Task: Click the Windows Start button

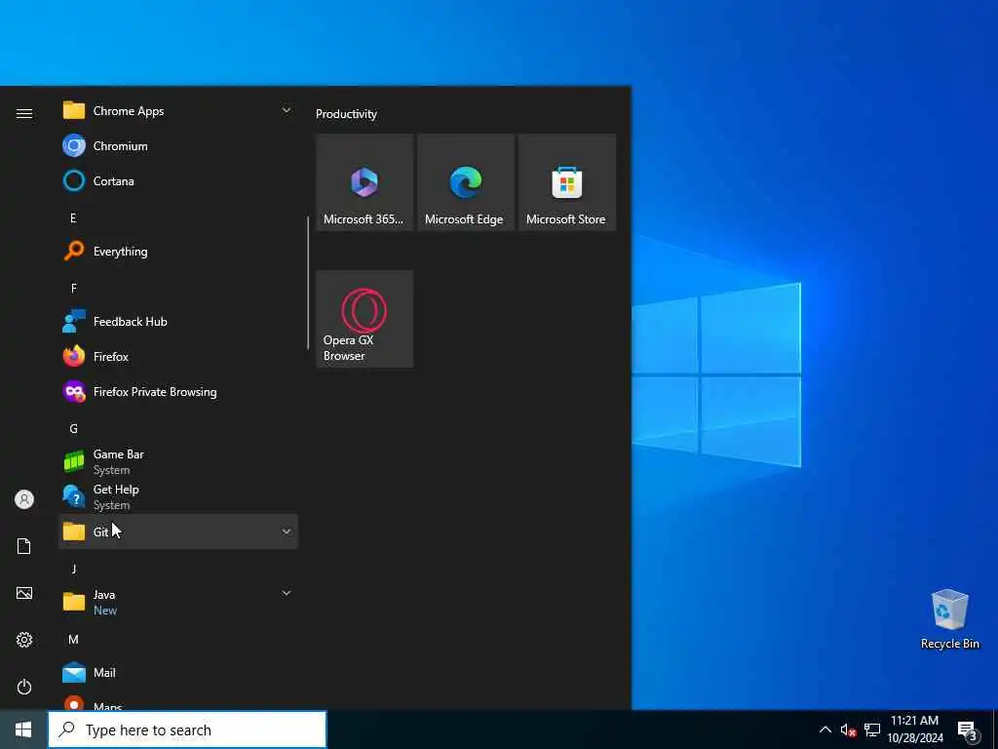Action: pos(23,729)
